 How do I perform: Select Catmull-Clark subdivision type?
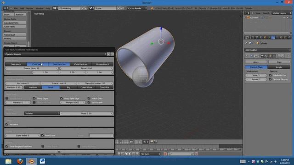256,67
